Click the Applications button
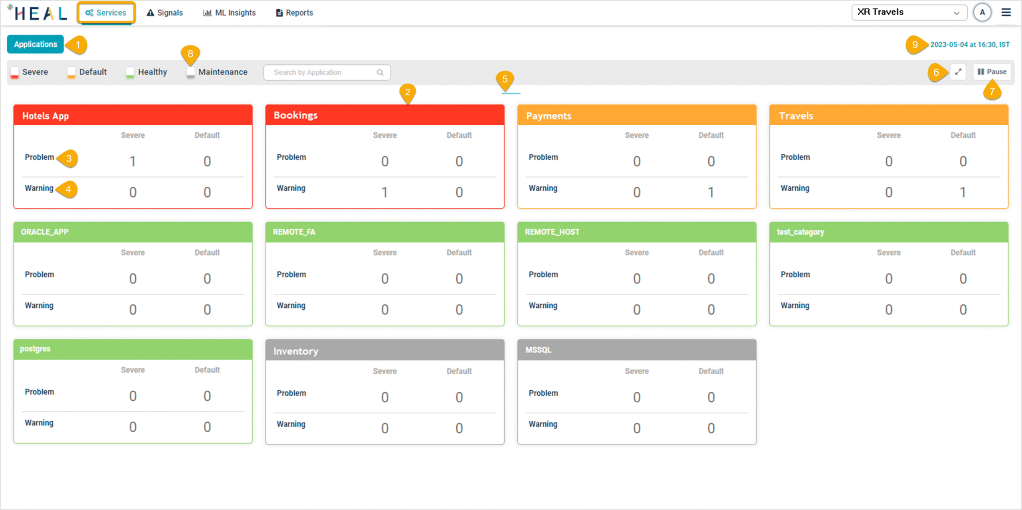 click(35, 44)
